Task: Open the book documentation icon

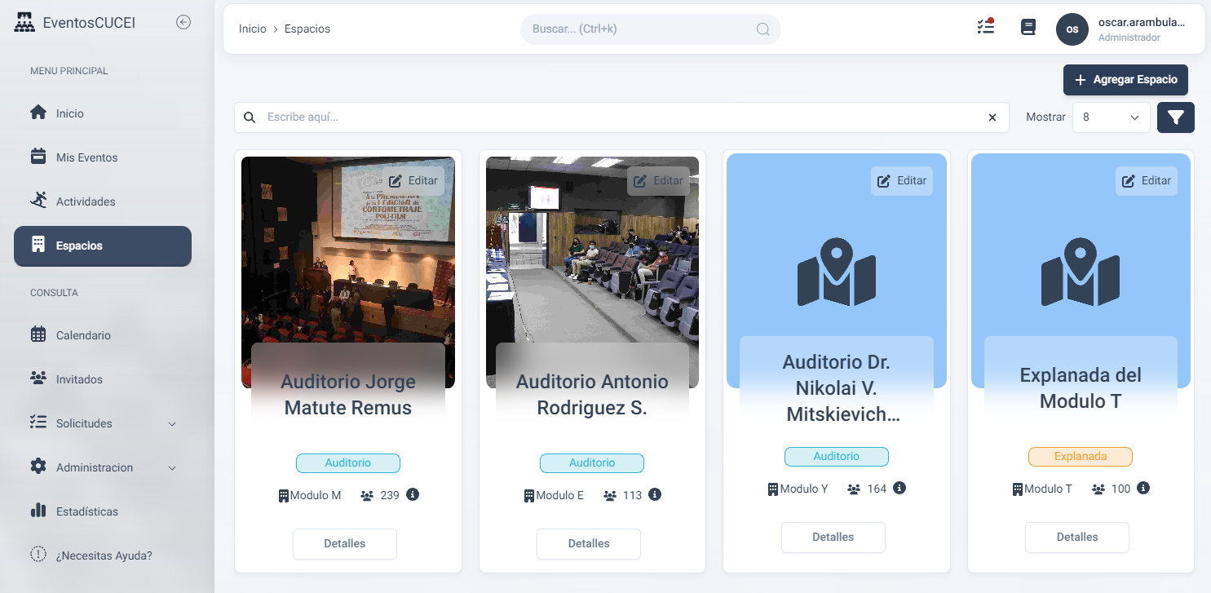Action: (x=1028, y=28)
